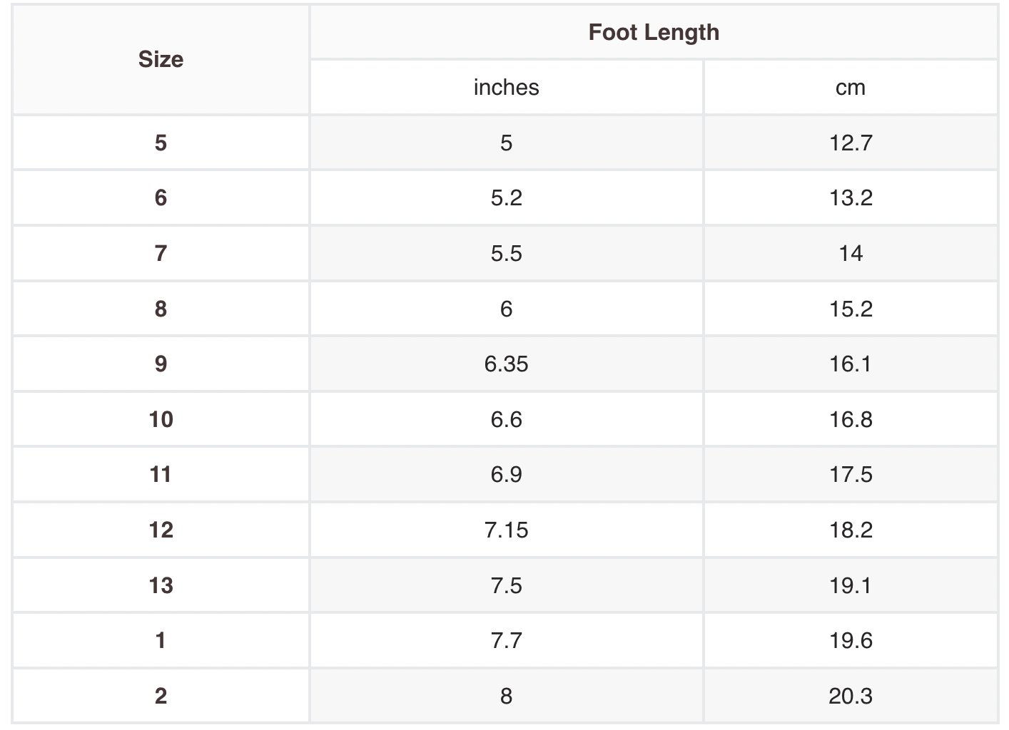Click the 12.7 cm cell

pyautogui.click(x=851, y=143)
